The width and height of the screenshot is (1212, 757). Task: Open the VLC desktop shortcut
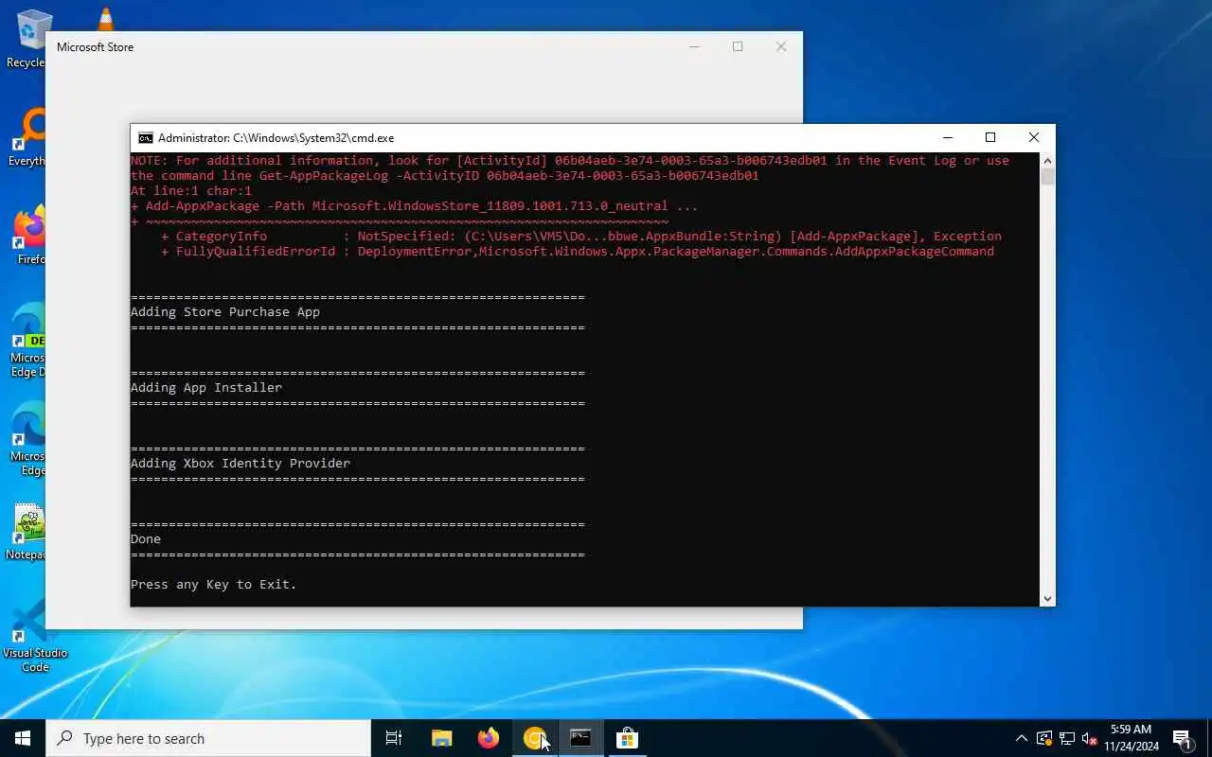pos(106,19)
